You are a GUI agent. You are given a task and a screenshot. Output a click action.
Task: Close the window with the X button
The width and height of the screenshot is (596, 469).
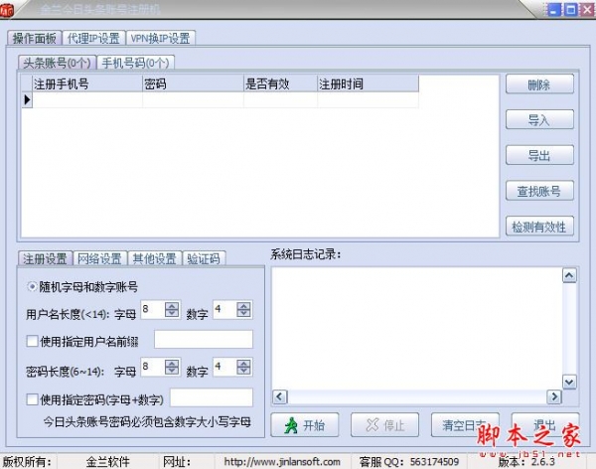click(587, 10)
